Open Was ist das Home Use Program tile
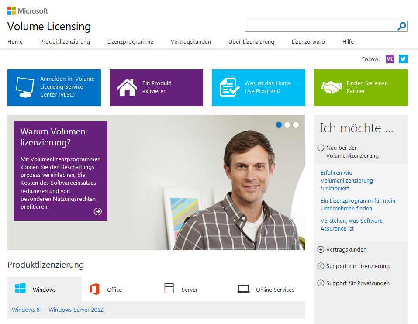 tap(259, 88)
